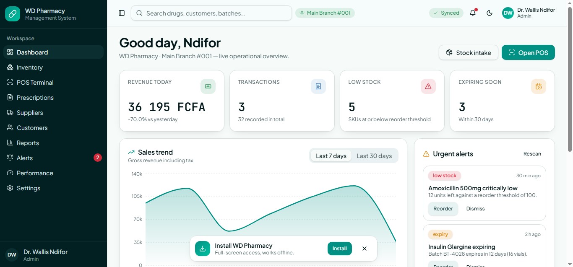This screenshot has height=267, width=573.
Task: Click the Performance gauge icon in sidebar
Action: click(10, 173)
